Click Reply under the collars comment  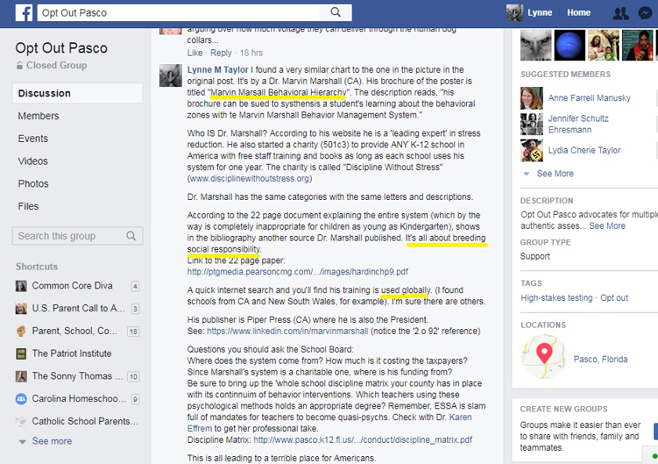tap(221, 53)
